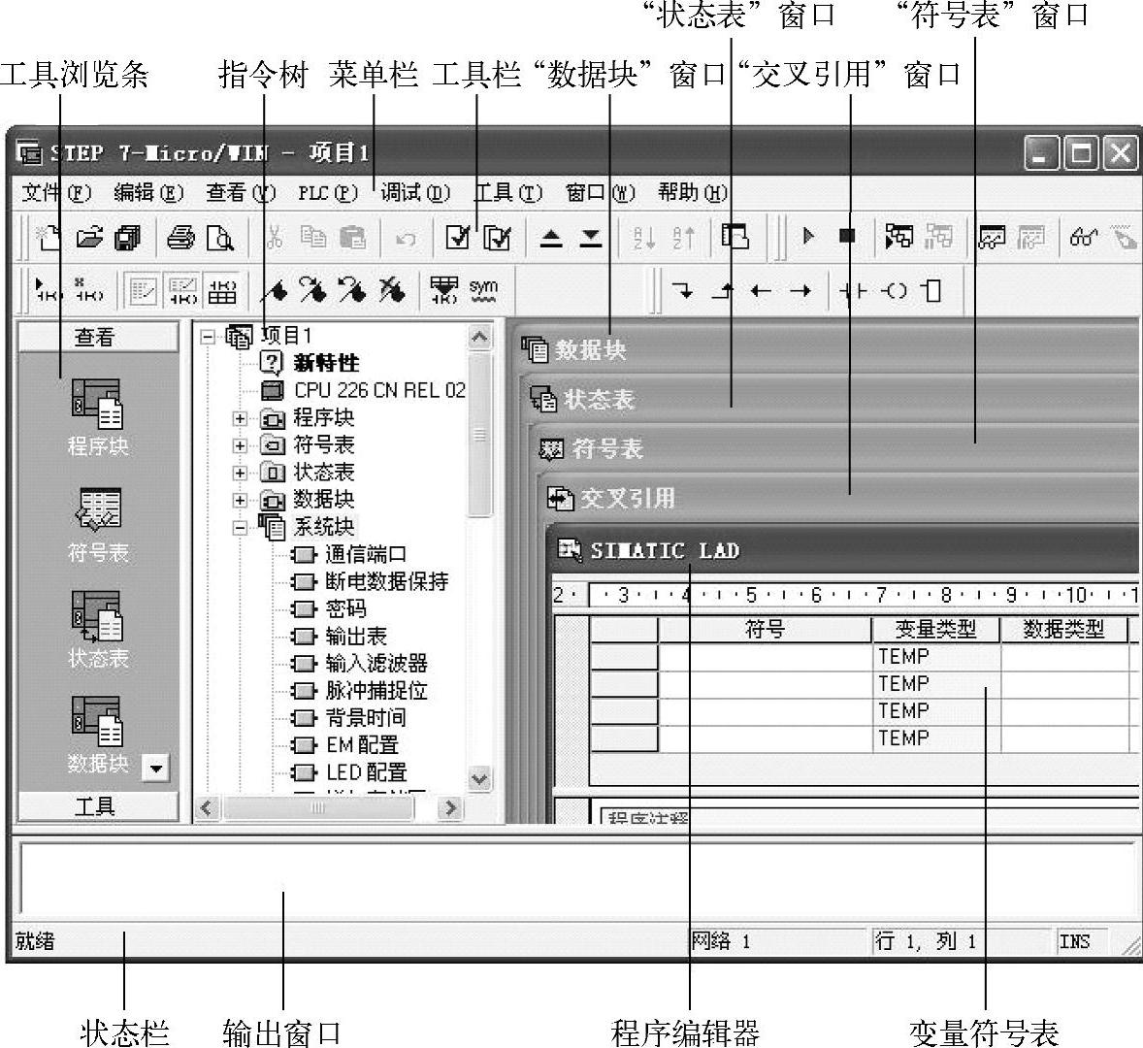Screen dimensions: 1143x1048
Task: Click the New project toolbar icon
Action: pyautogui.click(x=49, y=238)
